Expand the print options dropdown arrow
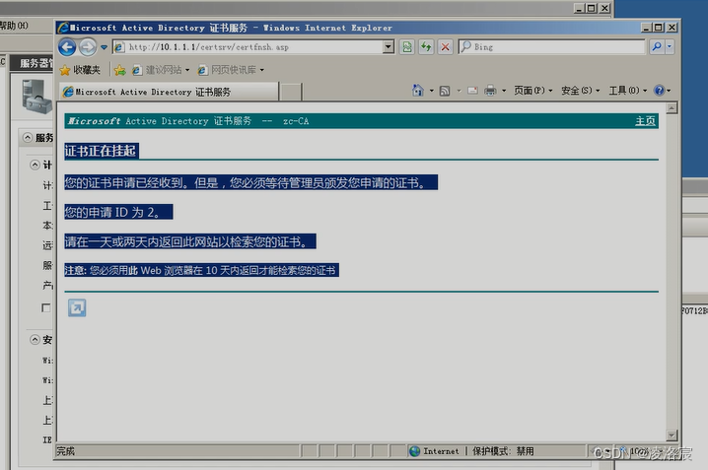The width and height of the screenshot is (708, 470). coord(504,91)
